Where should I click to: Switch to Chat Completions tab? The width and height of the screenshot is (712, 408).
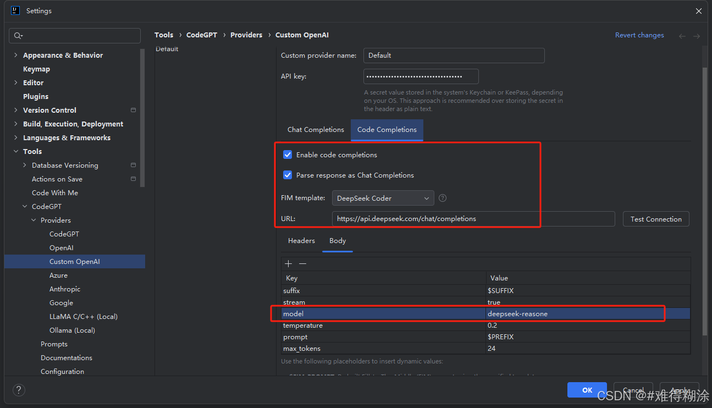[x=316, y=130]
